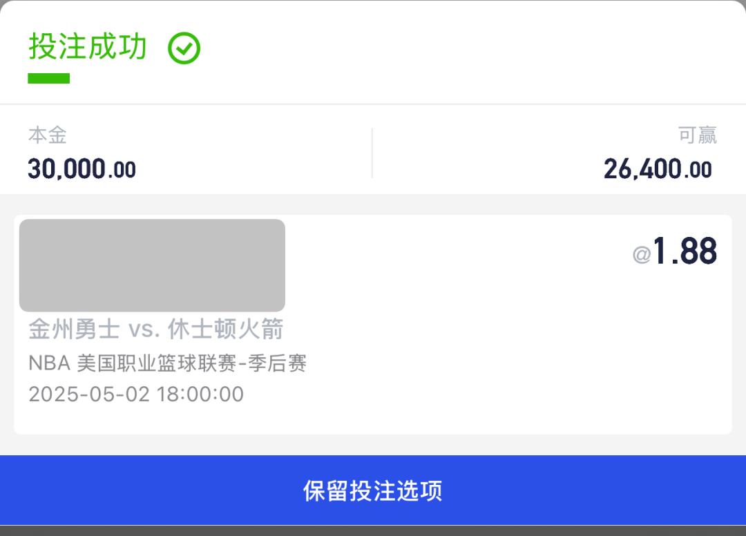Click the vertical divider between 本金 and 可赢
The height and width of the screenshot is (536, 746).
(372, 153)
